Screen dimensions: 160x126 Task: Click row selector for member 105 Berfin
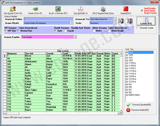coord(5,76)
